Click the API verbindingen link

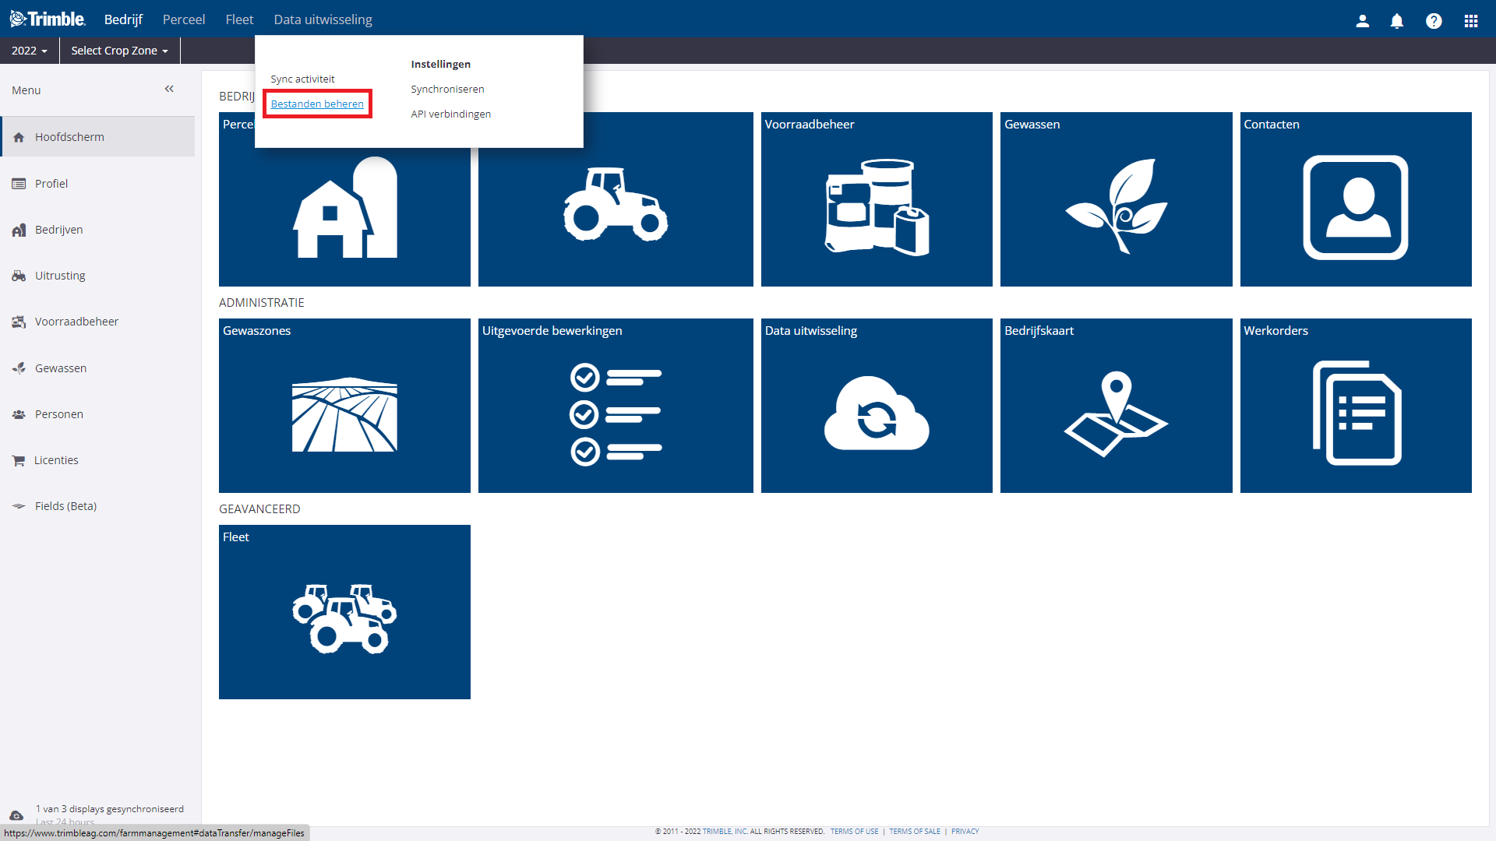(x=450, y=114)
